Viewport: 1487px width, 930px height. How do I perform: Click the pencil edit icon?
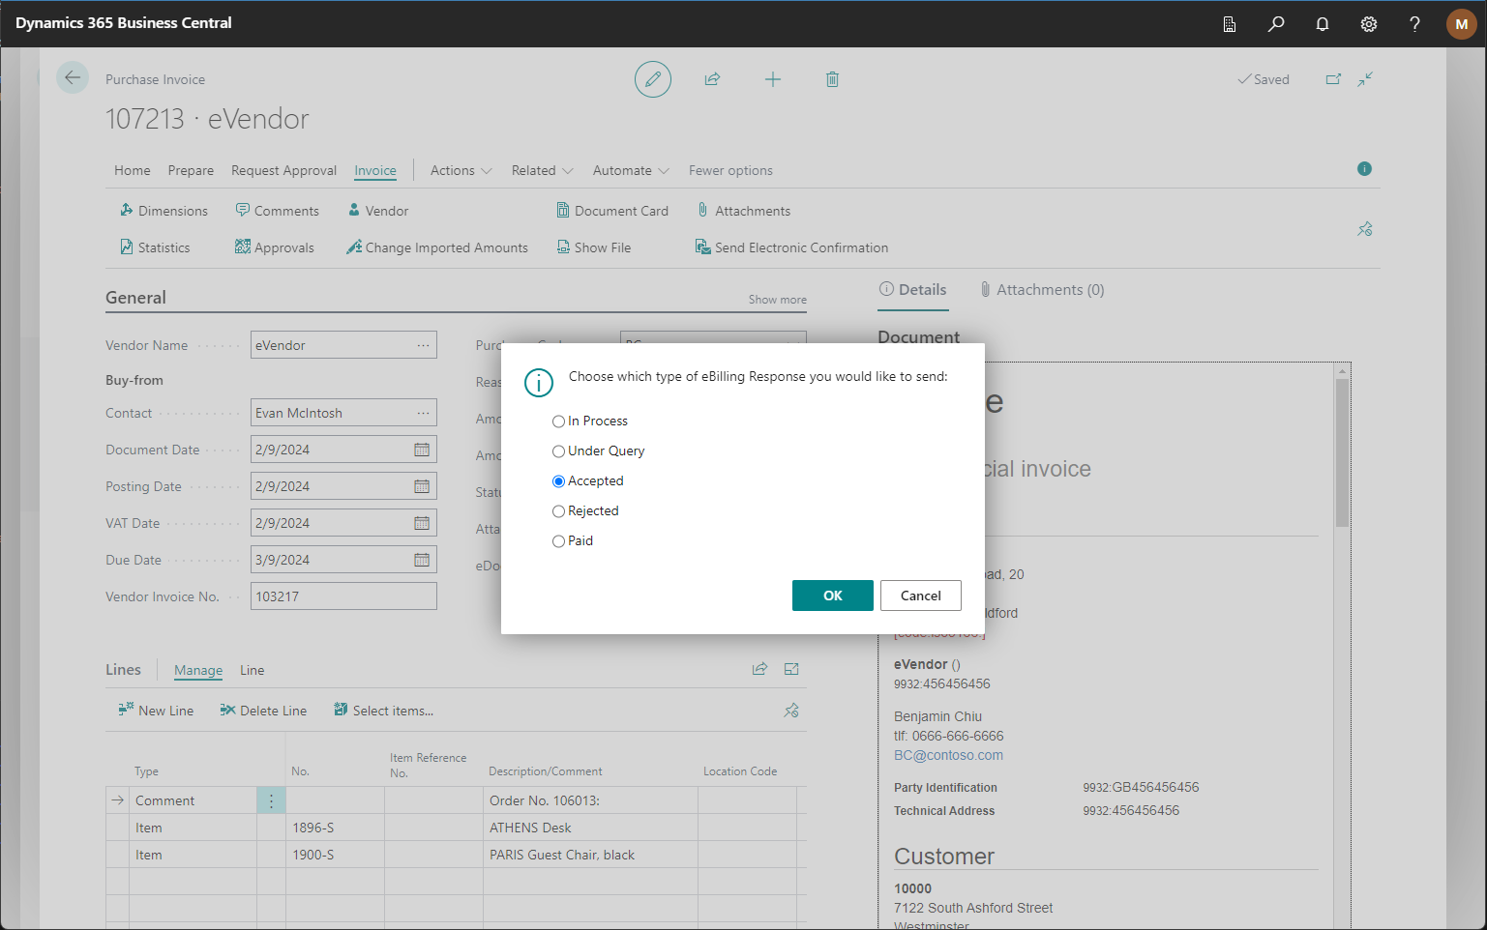(x=653, y=79)
